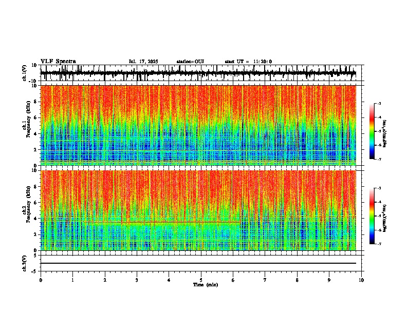Image resolution: width=407 pixels, height=314 pixels.
Task: Click the ch.2 "Frequency (kHz)" axis label
Action: point(28,204)
